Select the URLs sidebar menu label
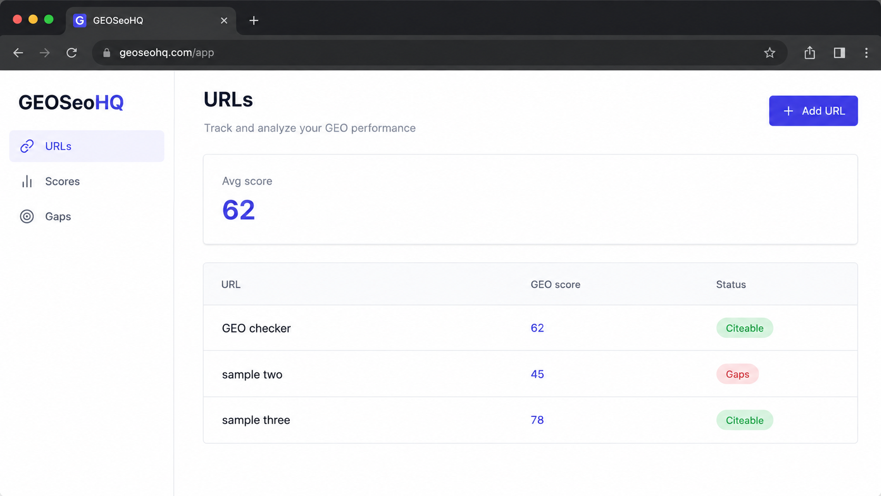881x496 pixels. click(x=58, y=146)
